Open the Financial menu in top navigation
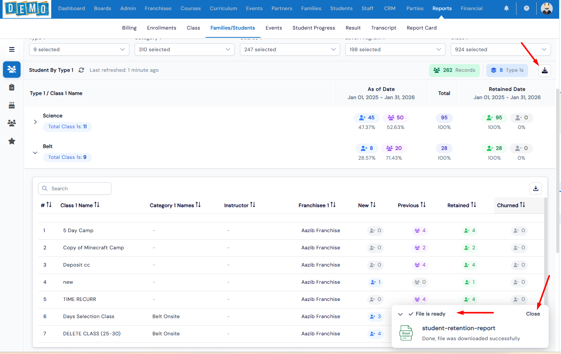This screenshot has width=561, height=354. pyautogui.click(x=471, y=8)
